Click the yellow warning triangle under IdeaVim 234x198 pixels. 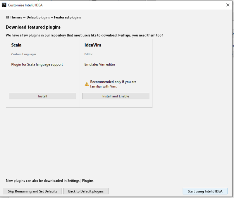coord(87,84)
